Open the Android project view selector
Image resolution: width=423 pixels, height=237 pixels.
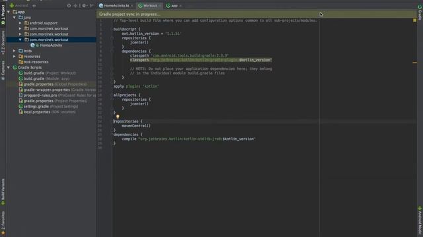coord(22,5)
